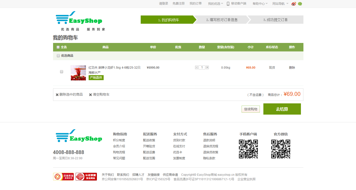Open 友情链接 link
This screenshot has width=356, height=190.
[x=153, y=175]
